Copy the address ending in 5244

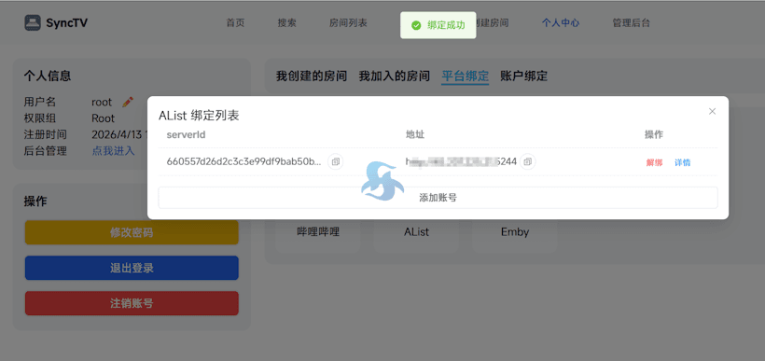click(x=527, y=162)
